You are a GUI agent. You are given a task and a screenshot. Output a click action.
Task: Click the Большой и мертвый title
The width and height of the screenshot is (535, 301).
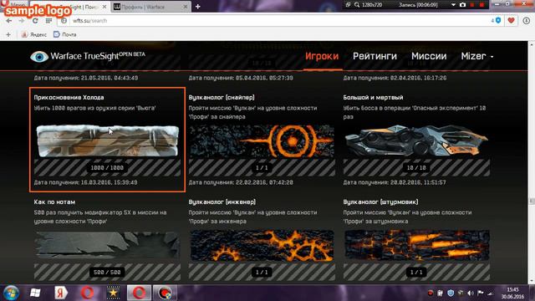[373, 97]
